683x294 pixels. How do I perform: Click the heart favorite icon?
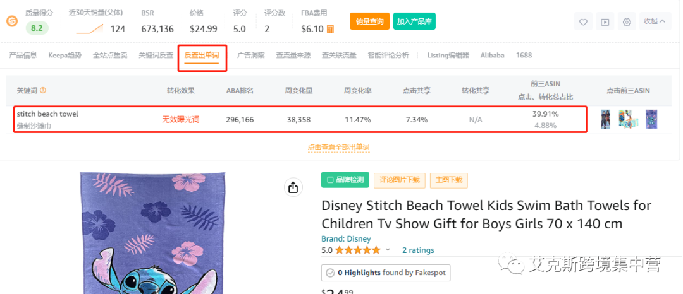[x=583, y=21]
